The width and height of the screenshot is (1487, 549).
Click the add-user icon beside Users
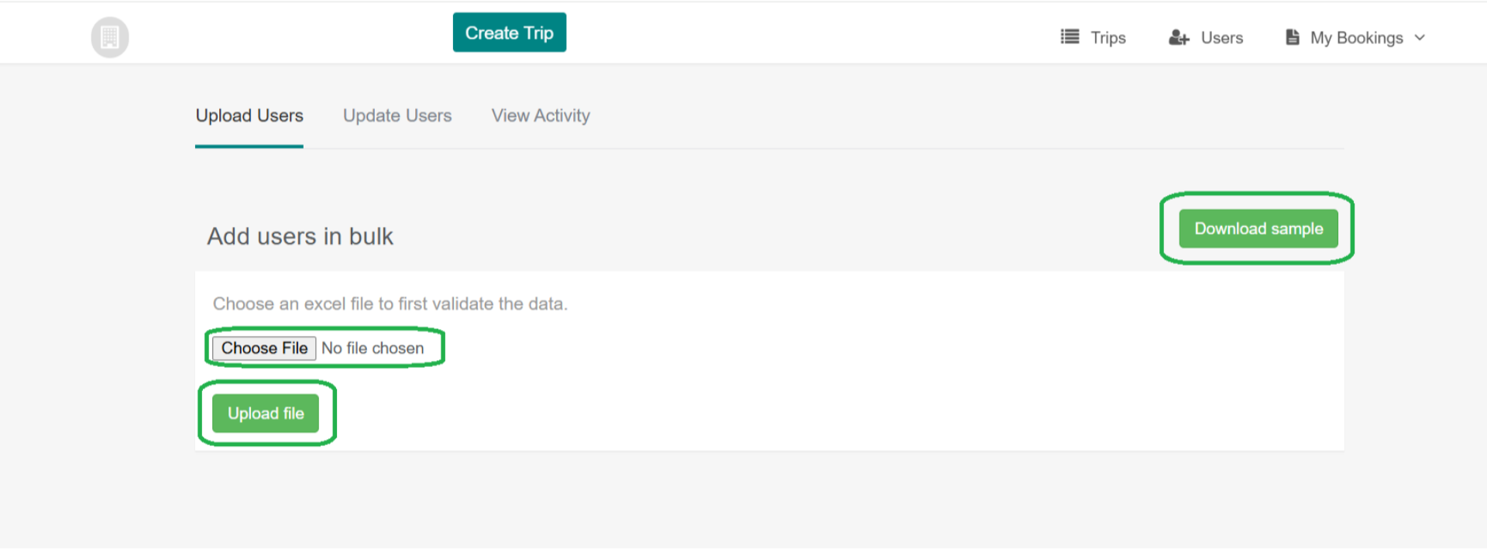1178,37
